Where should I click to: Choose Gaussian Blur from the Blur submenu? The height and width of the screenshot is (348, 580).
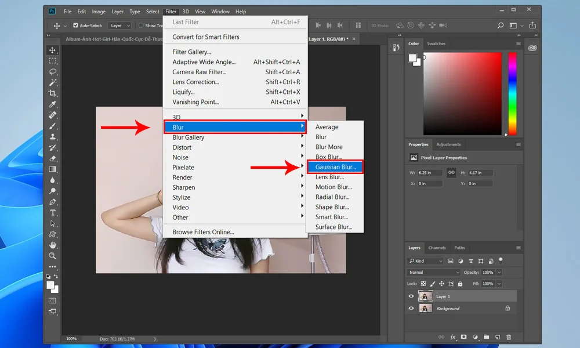click(335, 167)
